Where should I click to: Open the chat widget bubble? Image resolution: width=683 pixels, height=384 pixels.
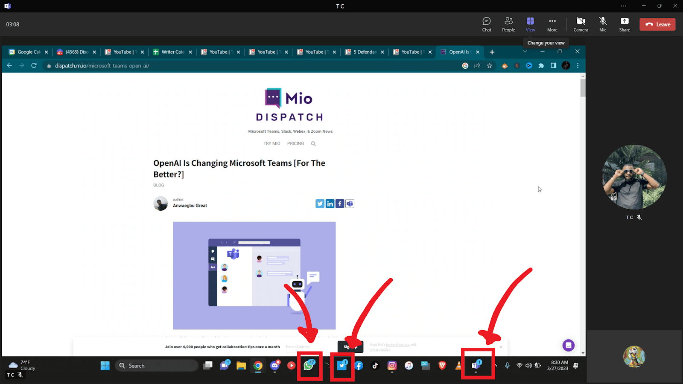click(568, 345)
